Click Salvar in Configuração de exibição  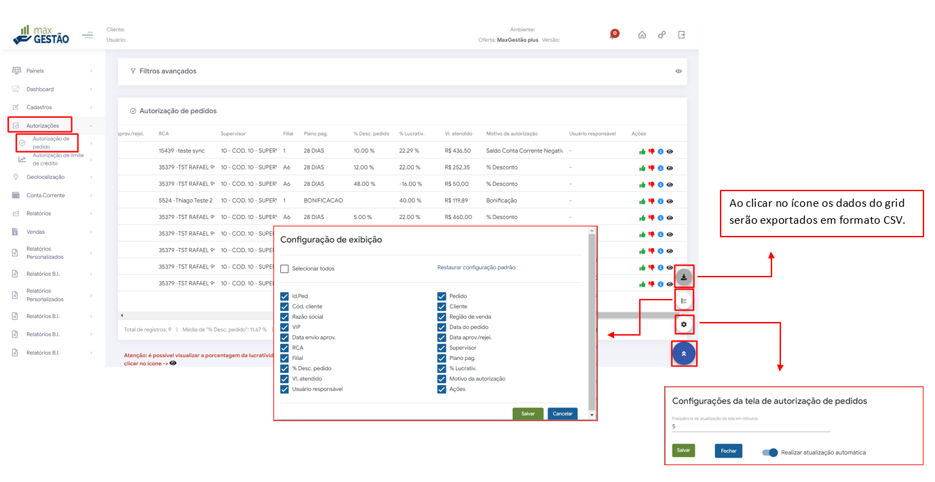pos(527,414)
